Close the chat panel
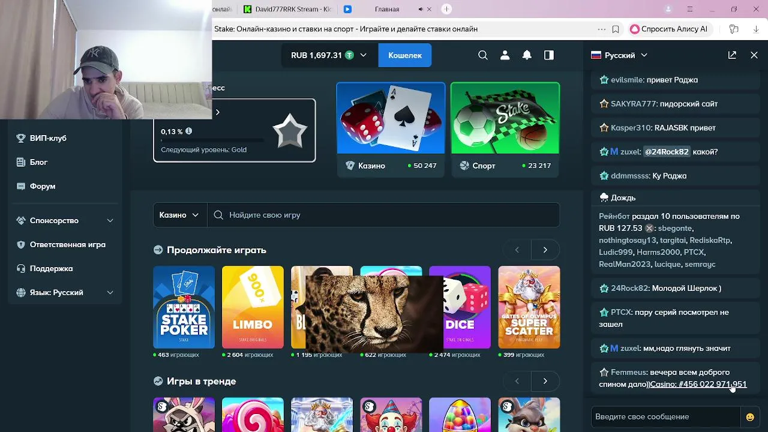Screen dimensions: 768x432 click(x=754, y=55)
